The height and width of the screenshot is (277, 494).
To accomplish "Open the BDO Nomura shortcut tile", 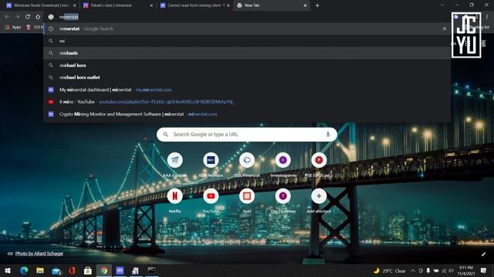I will pos(211,161).
